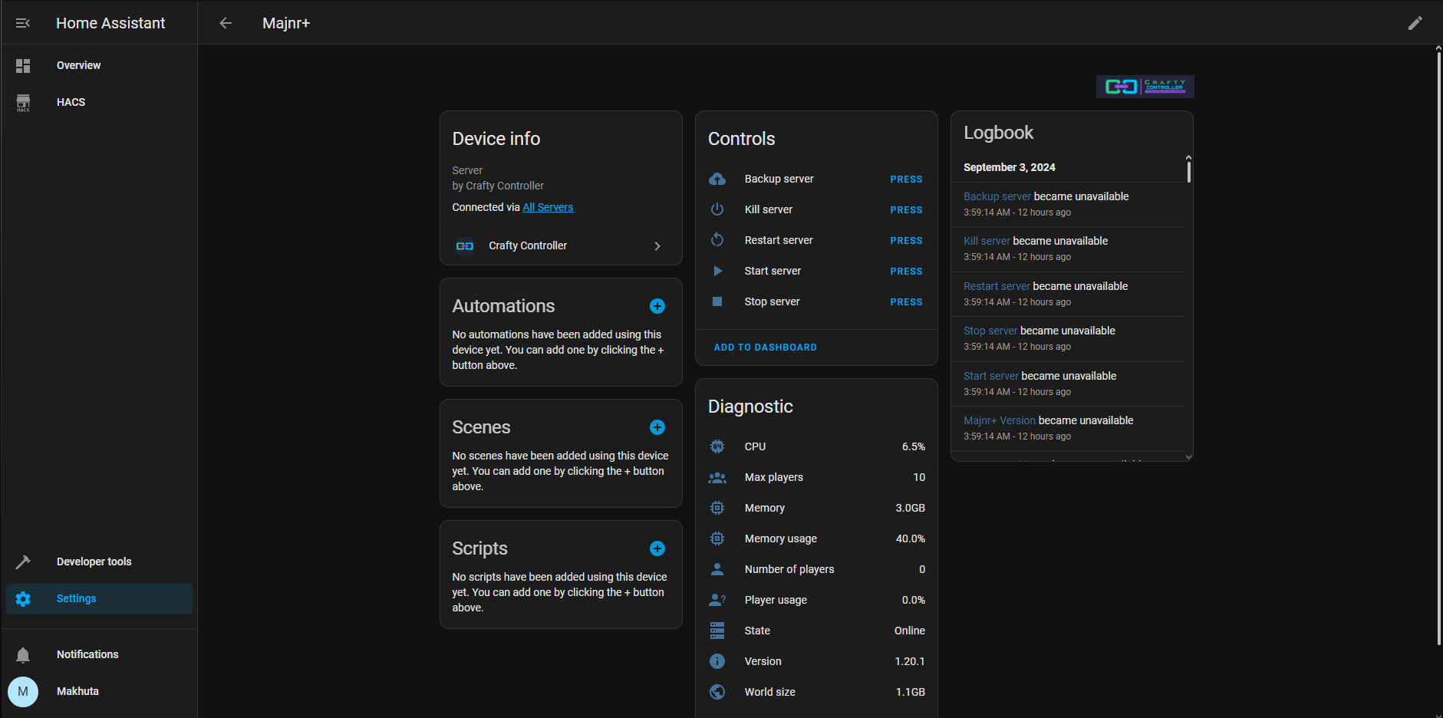Click the Version info icon
Image resolution: width=1443 pixels, height=718 pixels.
pyautogui.click(x=717, y=661)
